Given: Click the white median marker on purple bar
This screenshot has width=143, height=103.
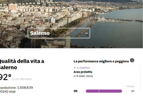Looking at the screenshot, I should point(99,91).
